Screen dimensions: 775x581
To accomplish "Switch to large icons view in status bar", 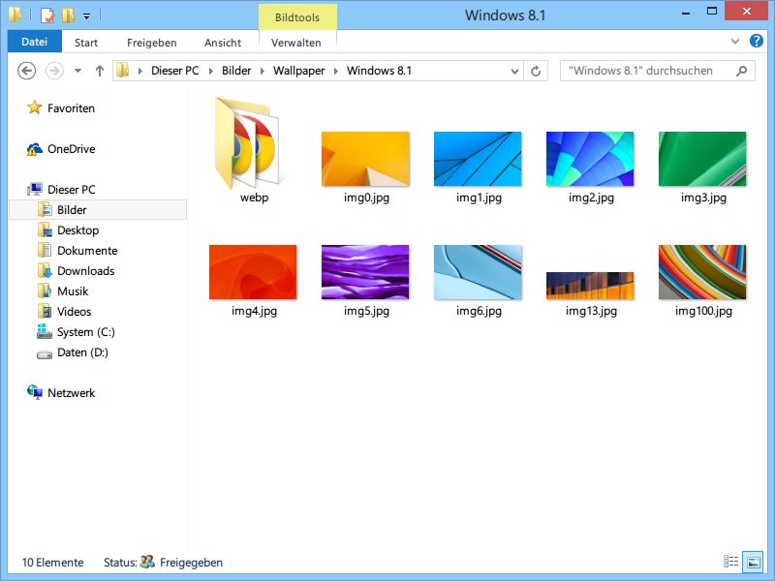I will pos(754,562).
